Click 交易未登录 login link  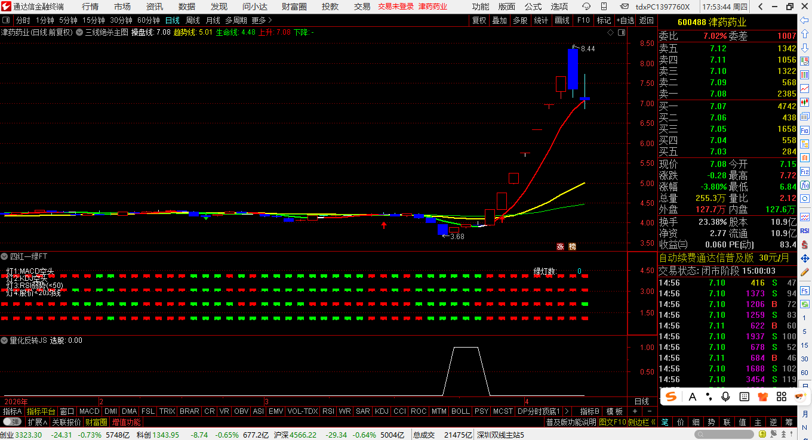click(x=396, y=7)
